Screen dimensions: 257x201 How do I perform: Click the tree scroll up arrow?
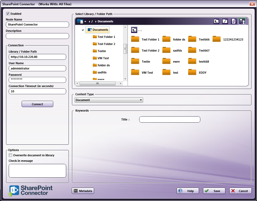click(125, 27)
